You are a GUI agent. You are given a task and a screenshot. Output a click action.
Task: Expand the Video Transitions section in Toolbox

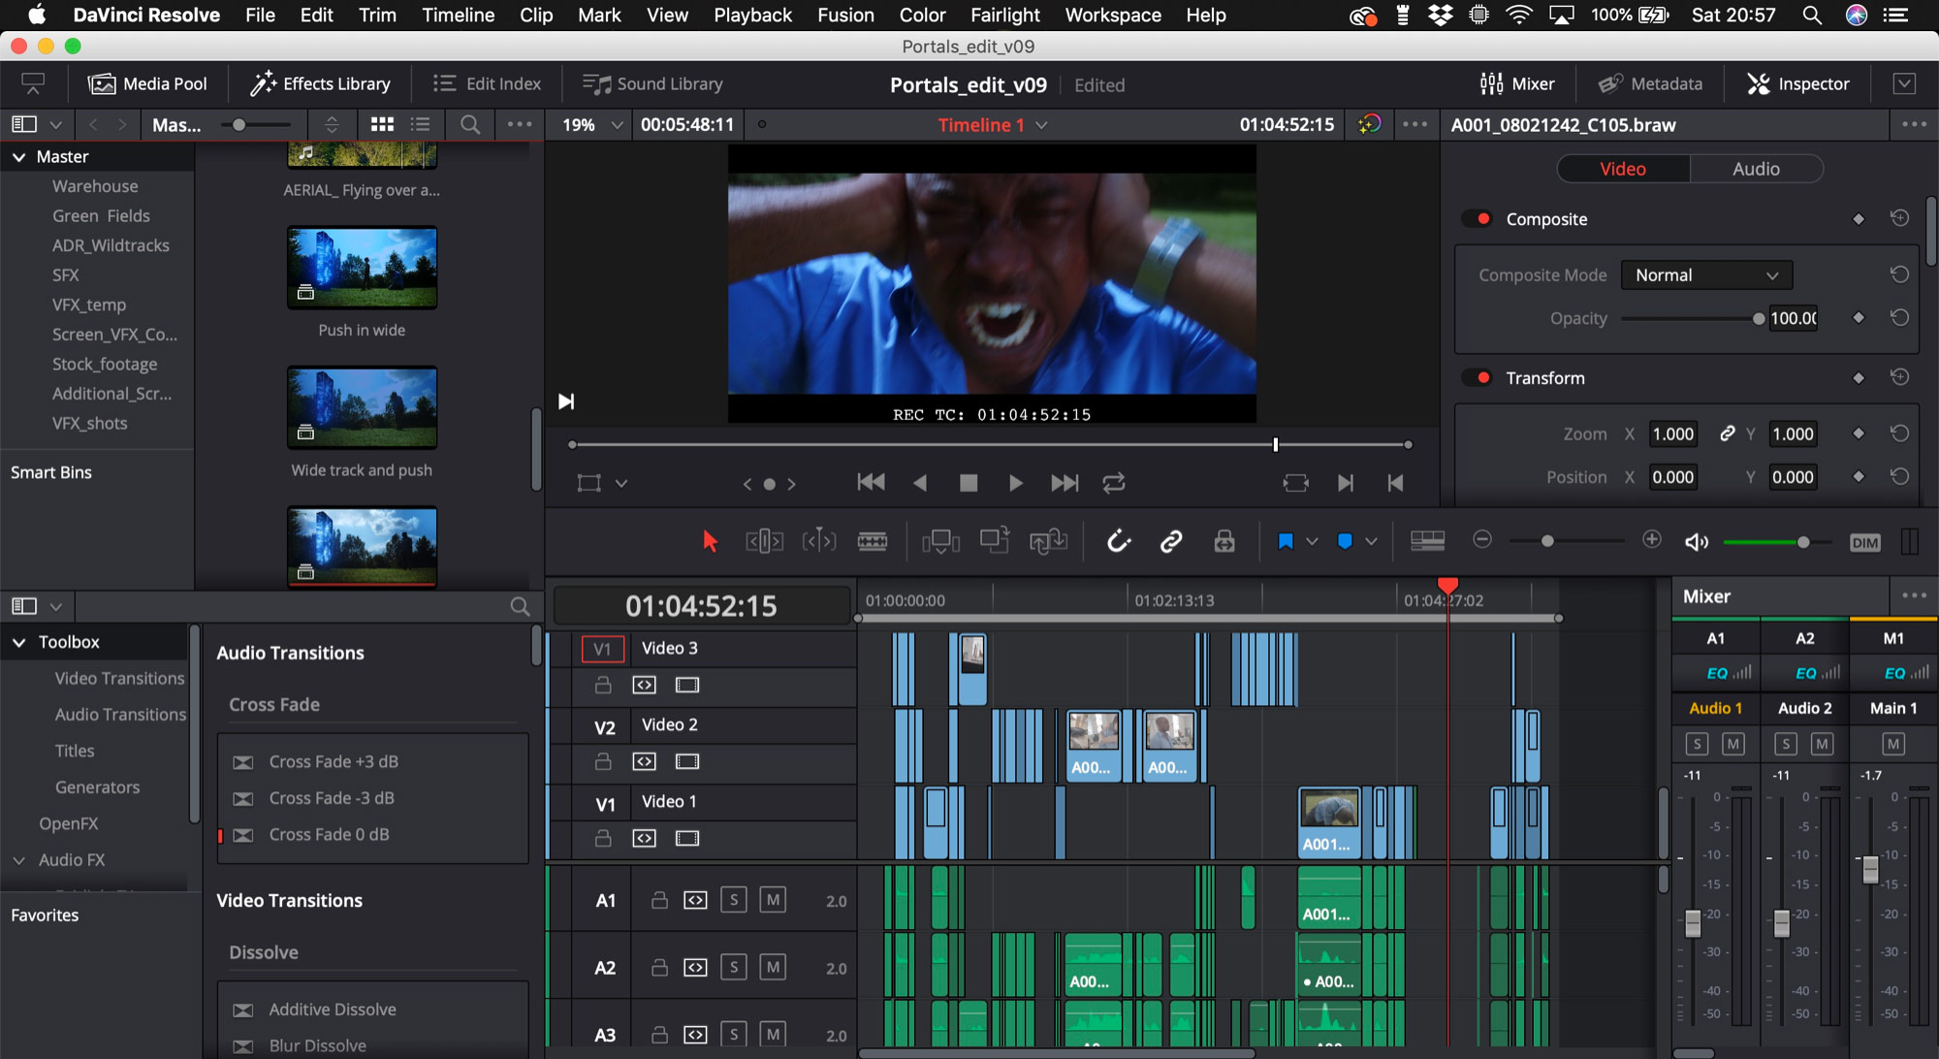120,677
